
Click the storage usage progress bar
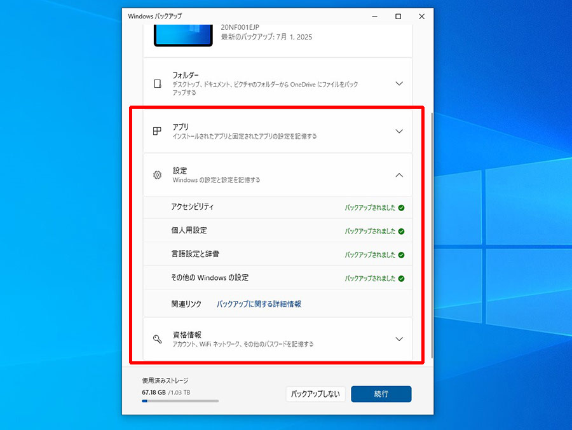180,401
